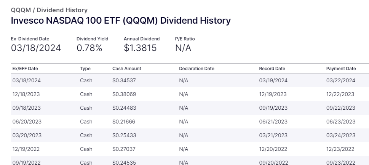Sort by the Ex/EFF Date column header
This screenshot has width=369, height=165.
[25, 69]
